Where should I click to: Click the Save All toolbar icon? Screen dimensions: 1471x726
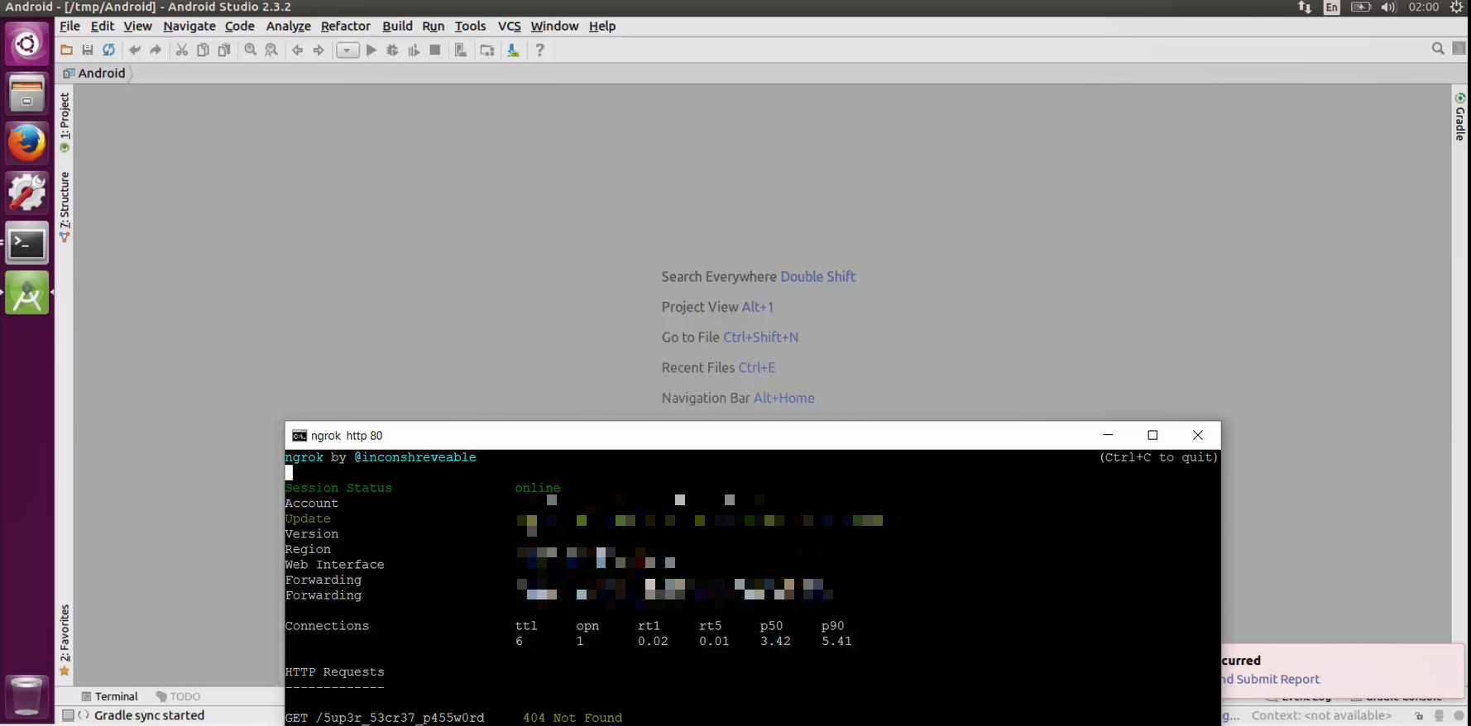tap(88, 50)
